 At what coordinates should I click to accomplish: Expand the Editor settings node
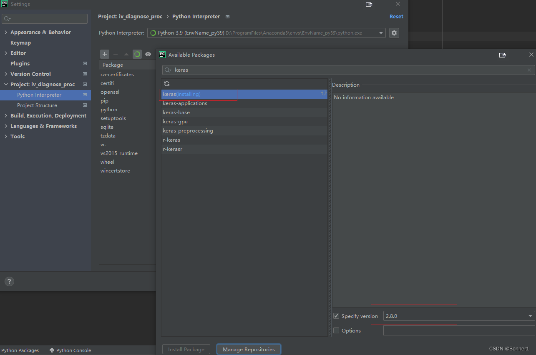pos(6,53)
